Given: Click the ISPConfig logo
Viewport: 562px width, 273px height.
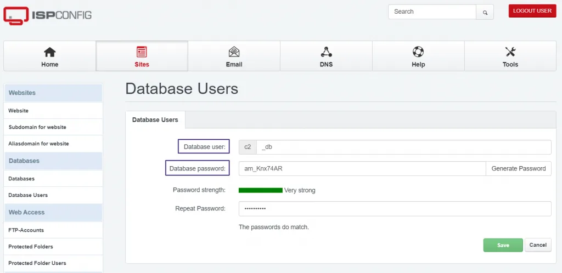Looking at the screenshot, I should [47, 16].
